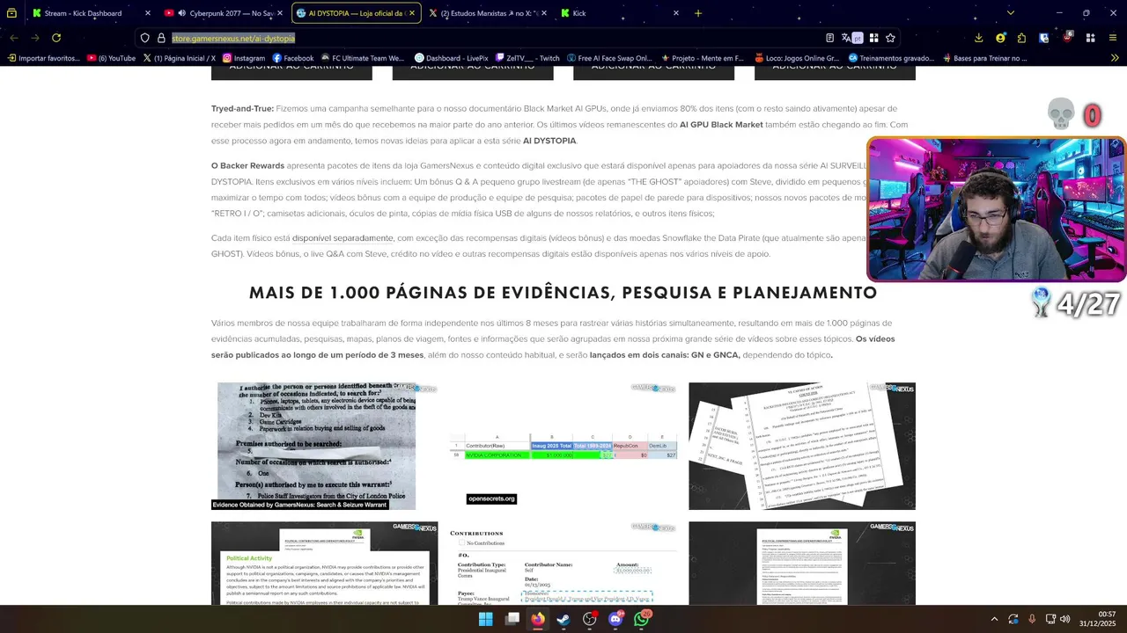This screenshot has height=633, width=1127.
Task: Click the translate page icon
Action: 851,38
